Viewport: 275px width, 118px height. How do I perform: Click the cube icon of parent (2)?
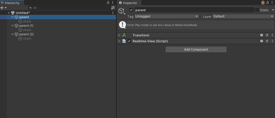[17, 34]
